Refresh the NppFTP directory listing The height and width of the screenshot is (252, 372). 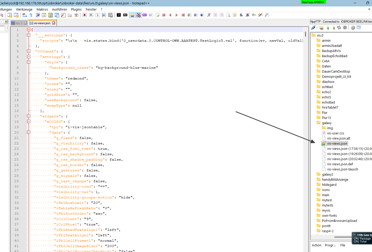[x=339, y=28]
